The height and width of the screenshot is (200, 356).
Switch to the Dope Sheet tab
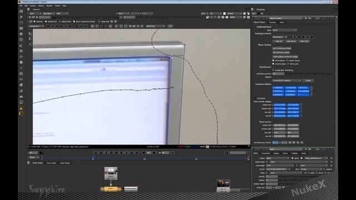[x=65, y=163]
